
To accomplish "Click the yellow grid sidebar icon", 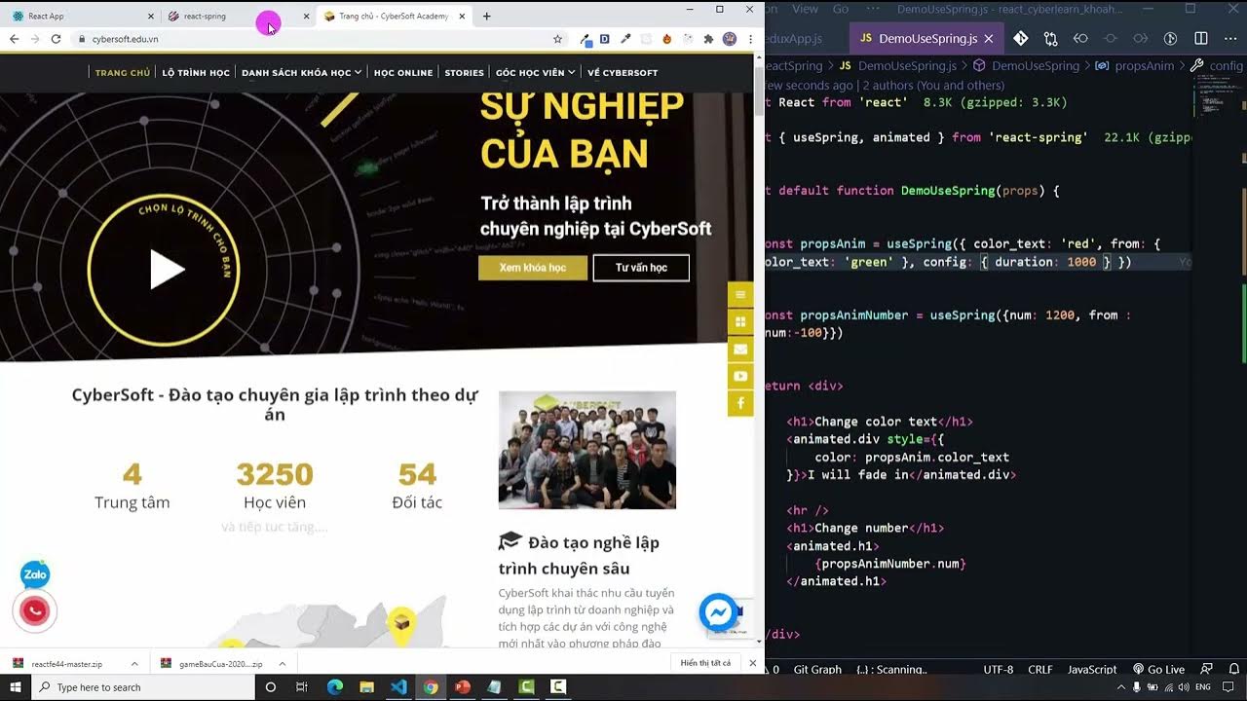I will tap(740, 322).
